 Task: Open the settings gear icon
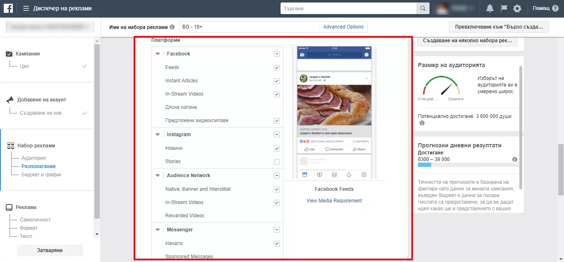coord(517,8)
